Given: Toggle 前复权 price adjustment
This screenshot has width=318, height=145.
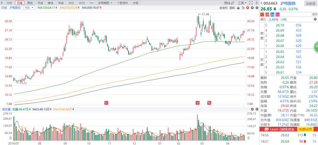Looking at the screenshot, I should tap(223, 8).
